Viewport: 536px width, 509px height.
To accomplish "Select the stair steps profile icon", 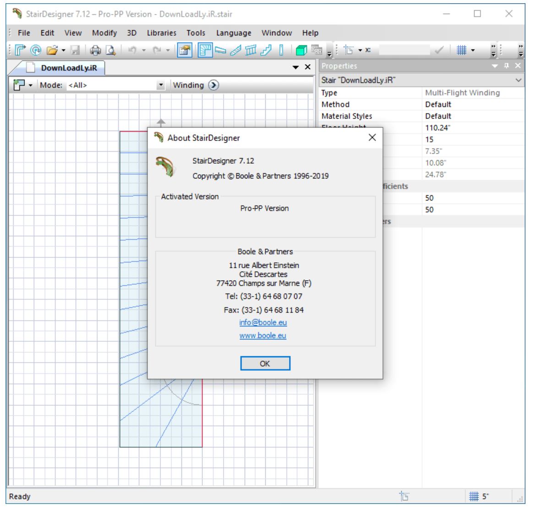I will (266, 50).
